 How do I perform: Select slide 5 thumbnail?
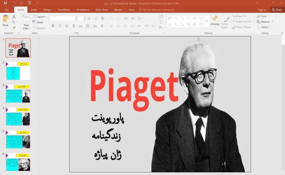(18, 139)
